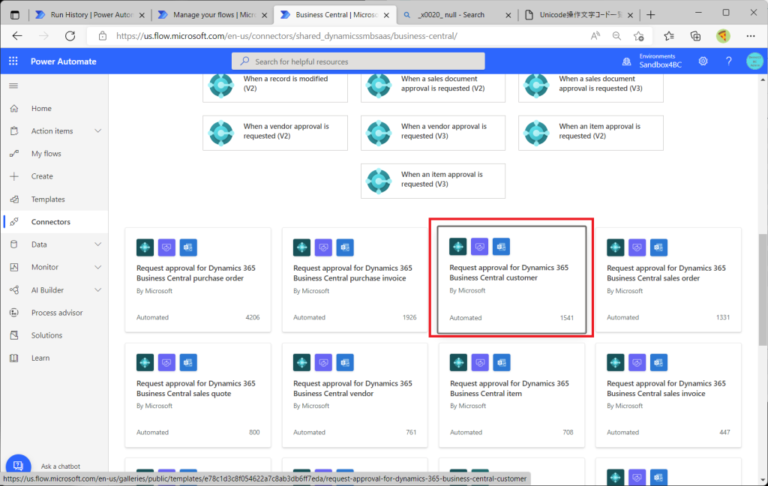Click the Action items clipboard icon
Viewport: 768px width, 486px height.
pyautogui.click(x=14, y=130)
